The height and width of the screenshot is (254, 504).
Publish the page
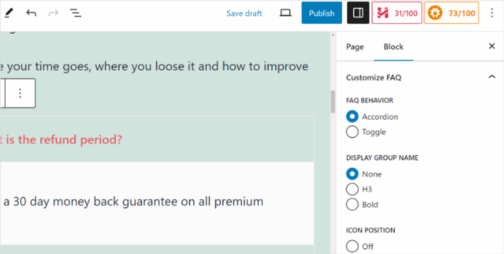tap(322, 13)
